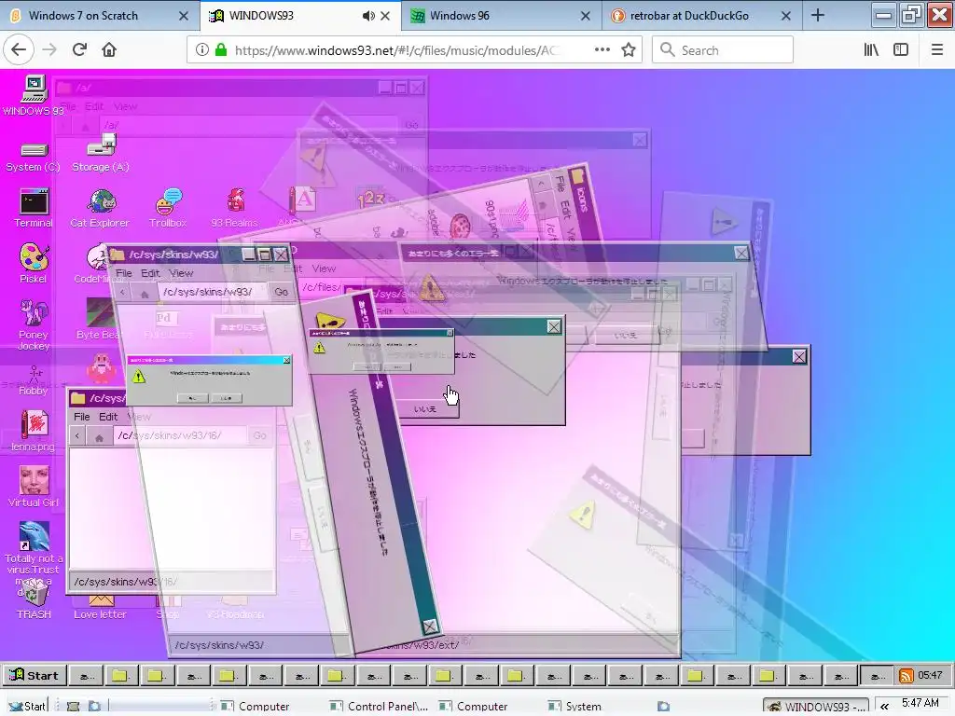955x716 pixels.
Task: Click the RSS feed icon in Windows 93 tray
Action: pyautogui.click(x=907, y=675)
